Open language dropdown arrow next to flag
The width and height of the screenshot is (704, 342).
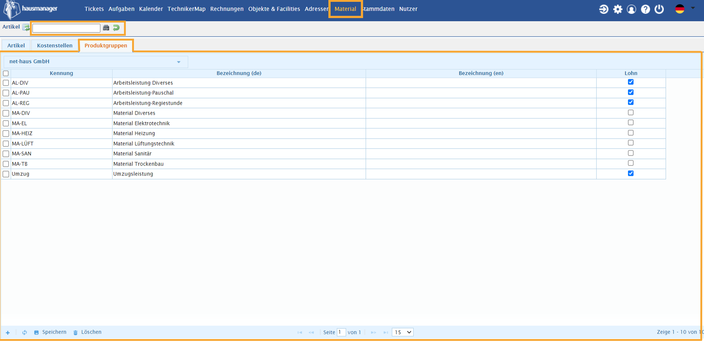point(693,8)
